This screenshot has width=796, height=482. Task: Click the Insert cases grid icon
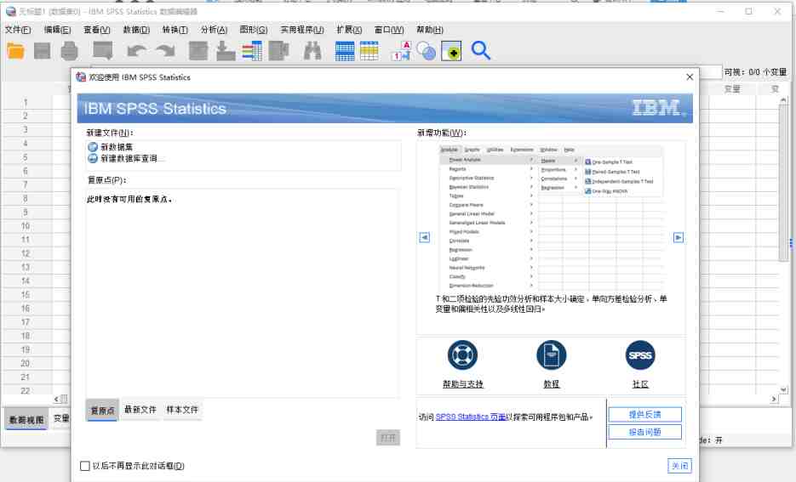[345, 51]
